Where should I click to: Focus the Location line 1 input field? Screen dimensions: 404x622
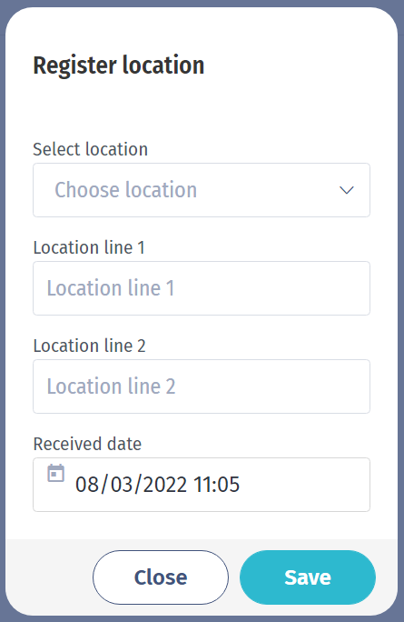click(202, 288)
